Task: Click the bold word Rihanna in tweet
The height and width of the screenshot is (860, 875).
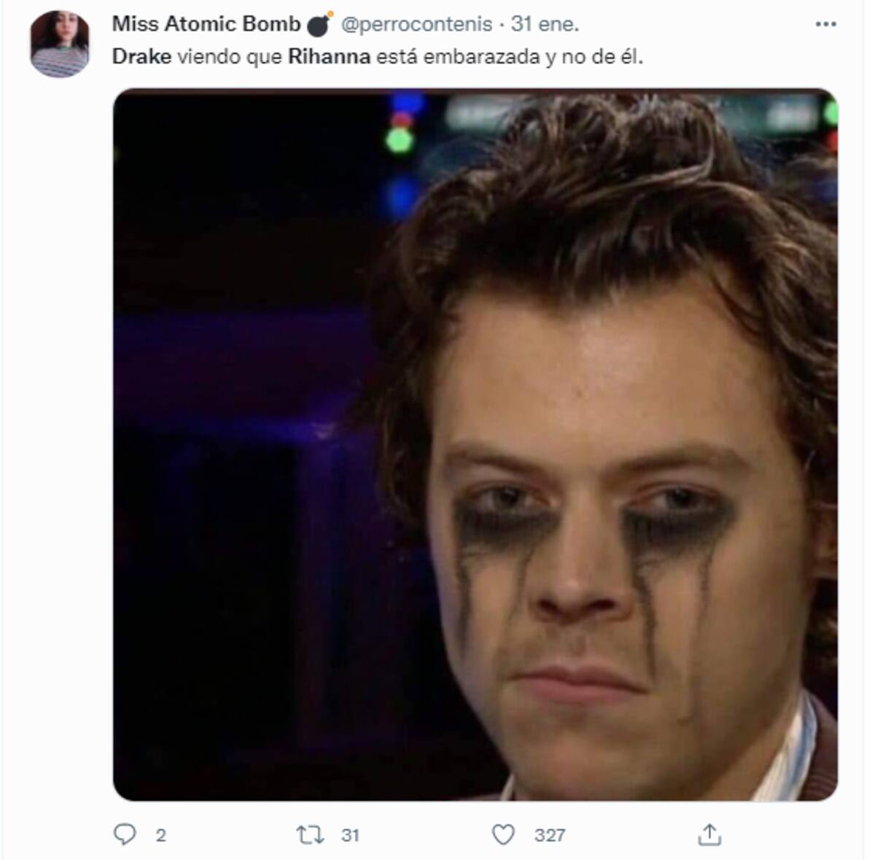Action: 330,57
